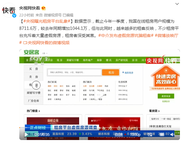Enable picture-in-picture mini player
Viewport: 185px width, 143px height.
pos(150,134)
